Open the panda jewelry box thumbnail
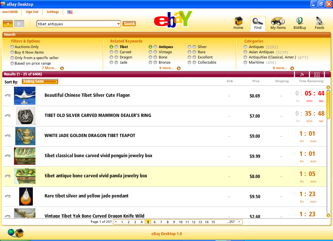The image size is (333, 241). click(25, 176)
